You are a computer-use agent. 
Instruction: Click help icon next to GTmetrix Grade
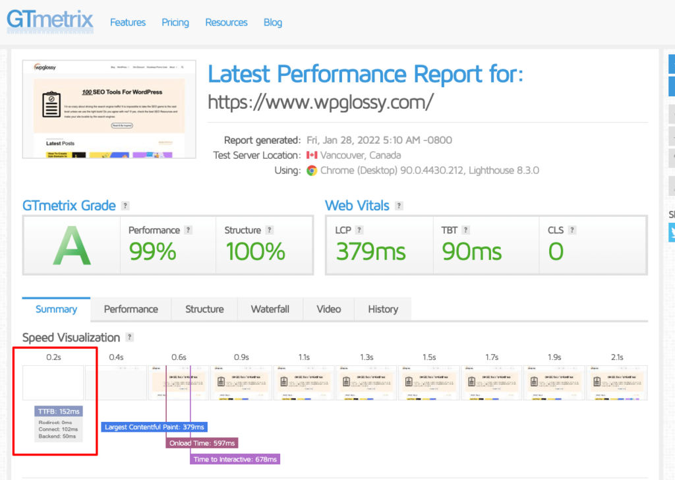pos(125,206)
